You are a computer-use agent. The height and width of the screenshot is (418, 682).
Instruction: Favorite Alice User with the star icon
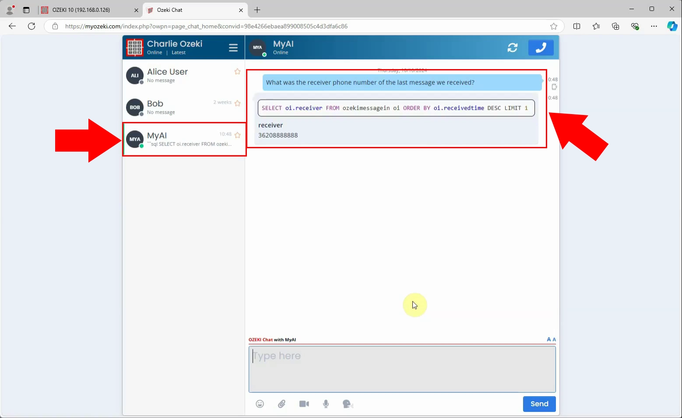point(237,72)
